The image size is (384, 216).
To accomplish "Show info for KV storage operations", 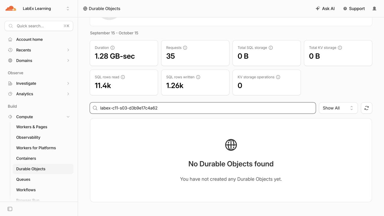I will 278,77.
